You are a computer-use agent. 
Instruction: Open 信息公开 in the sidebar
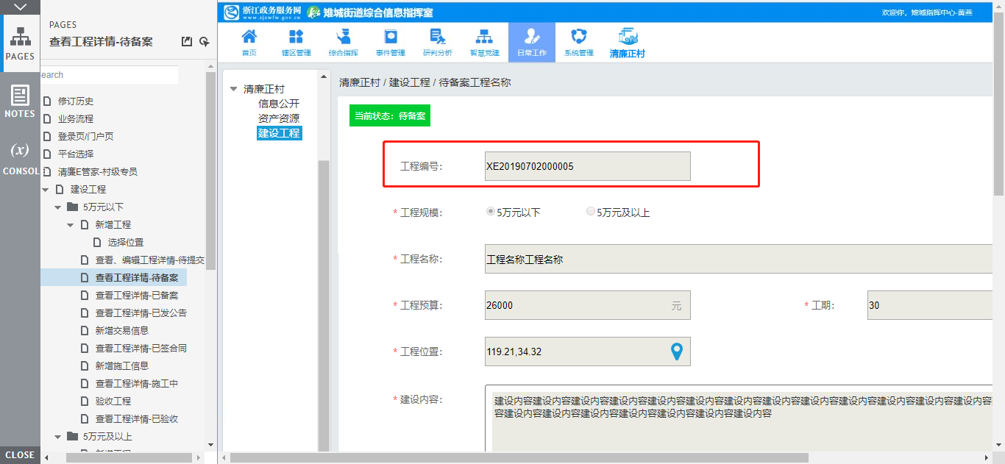click(279, 104)
